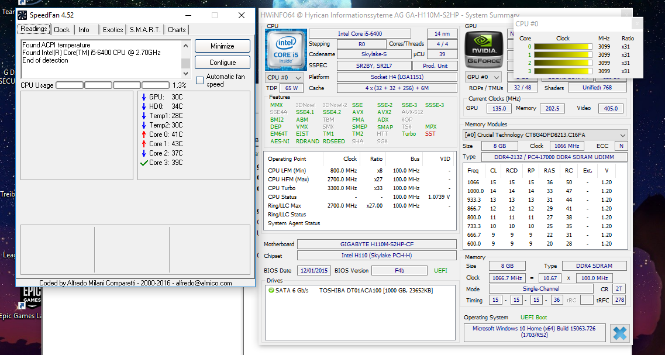Enable Automatic fan speed checkbox
The height and width of the screenshot is (355, 665).
click(200, 81)
